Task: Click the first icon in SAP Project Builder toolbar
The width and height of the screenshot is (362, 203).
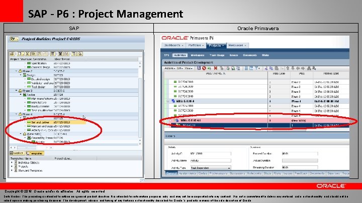Action: [12, 54]
